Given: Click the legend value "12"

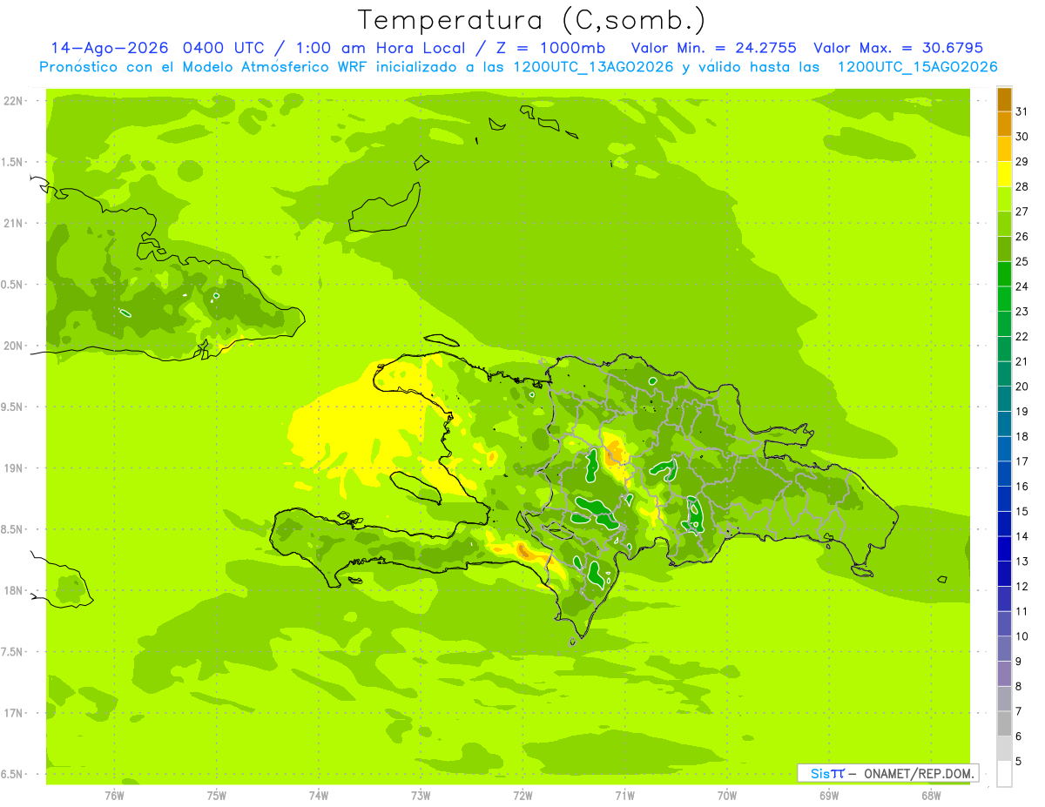Looking at the screenshot, I should (x=1021, y=586).
